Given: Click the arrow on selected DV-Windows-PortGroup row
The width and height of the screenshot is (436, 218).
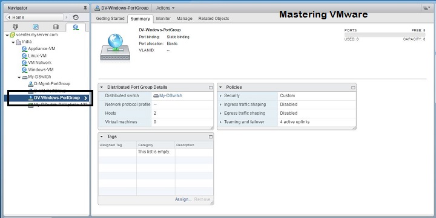Looking at the screenshot, I should click(85, 98).
